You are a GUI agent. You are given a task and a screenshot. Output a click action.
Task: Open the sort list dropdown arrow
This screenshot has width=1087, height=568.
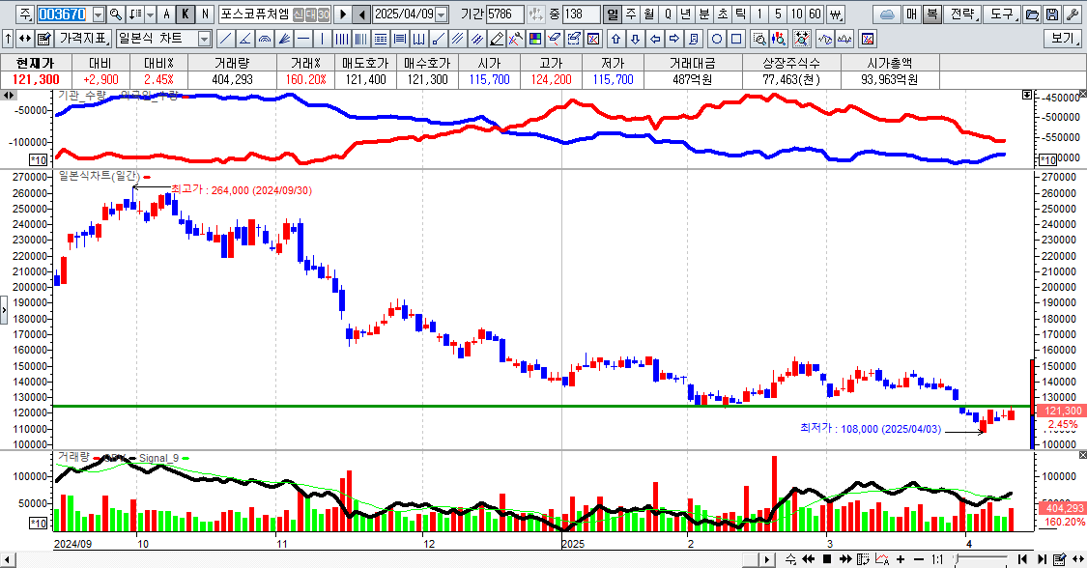click(151, 14)
